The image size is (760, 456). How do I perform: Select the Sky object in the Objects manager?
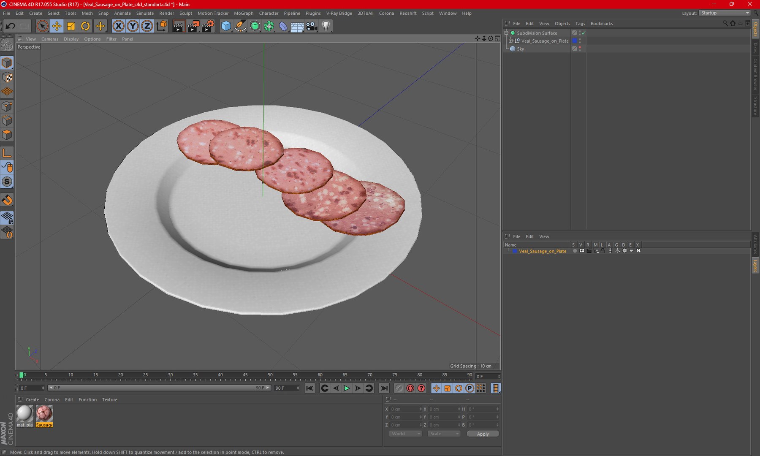[520, 49]
